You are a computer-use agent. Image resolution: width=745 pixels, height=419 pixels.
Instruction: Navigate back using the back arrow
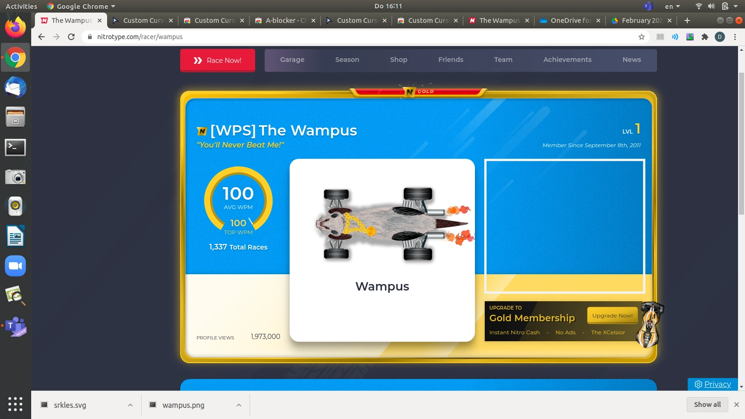[41, 37]
